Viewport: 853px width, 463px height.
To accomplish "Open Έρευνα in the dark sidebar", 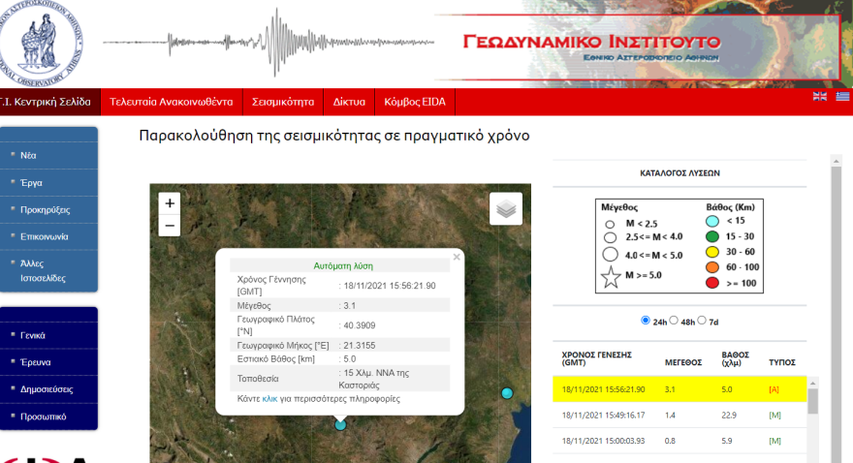I will (x=35, y=362).
